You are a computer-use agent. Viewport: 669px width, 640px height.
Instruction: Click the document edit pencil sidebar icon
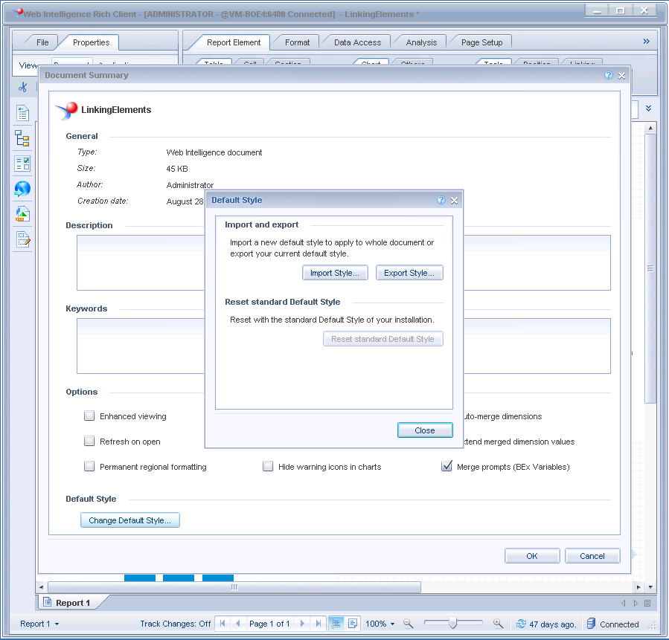tap(22, 239)
